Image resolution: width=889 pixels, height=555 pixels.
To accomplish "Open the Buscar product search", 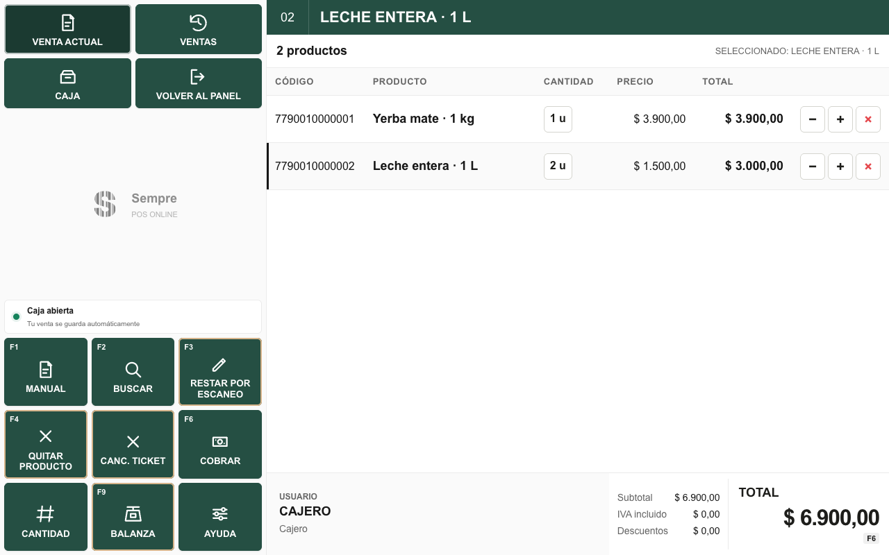I will [x=133, y=372].
